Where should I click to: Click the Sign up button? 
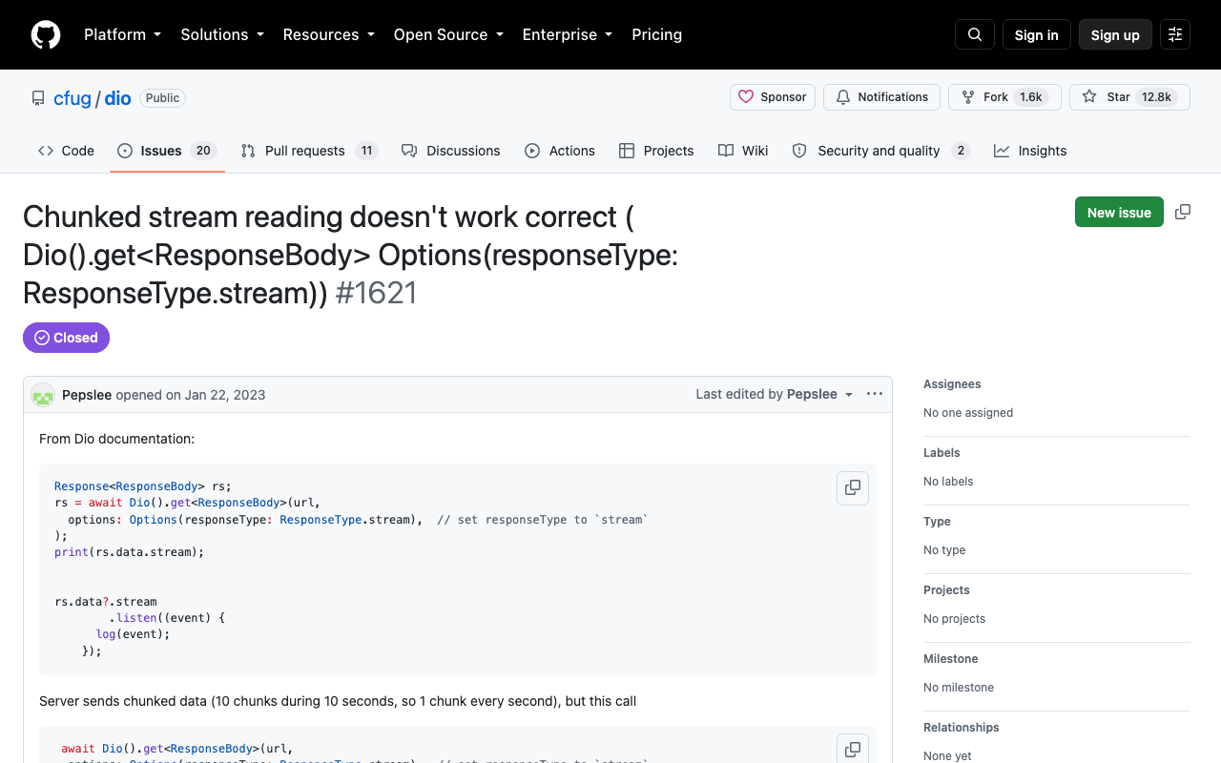click(1115, 34)
